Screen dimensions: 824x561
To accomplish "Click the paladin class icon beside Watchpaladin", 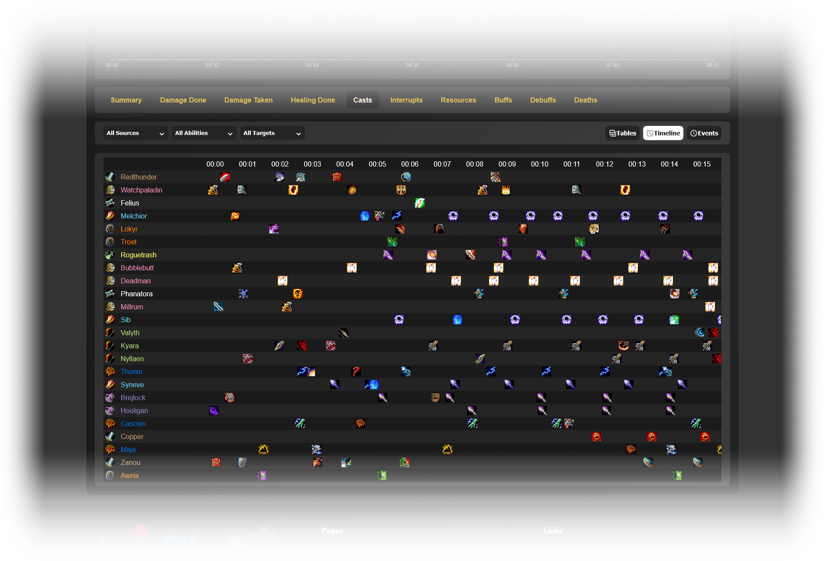I will [x=110, y=190].
